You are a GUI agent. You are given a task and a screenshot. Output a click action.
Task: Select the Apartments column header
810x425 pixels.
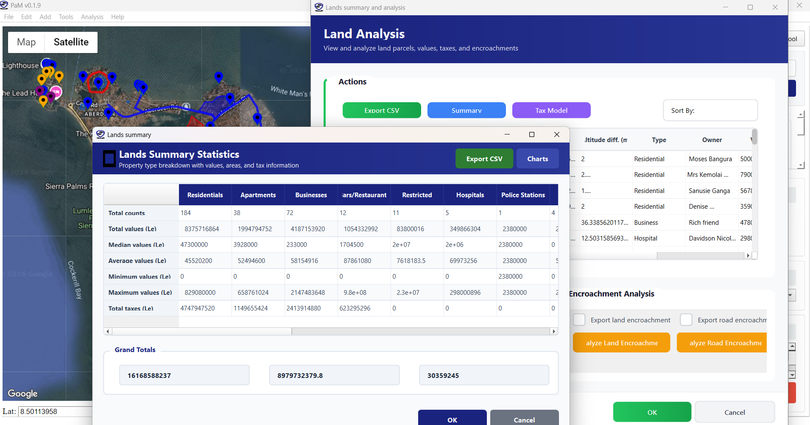[258, 195]
